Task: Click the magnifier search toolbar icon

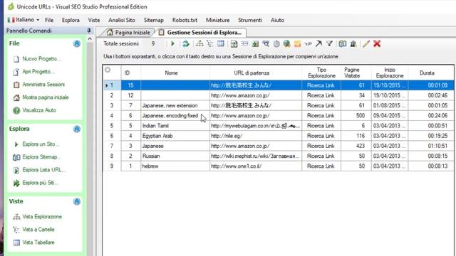Action: tap(266, 44)
